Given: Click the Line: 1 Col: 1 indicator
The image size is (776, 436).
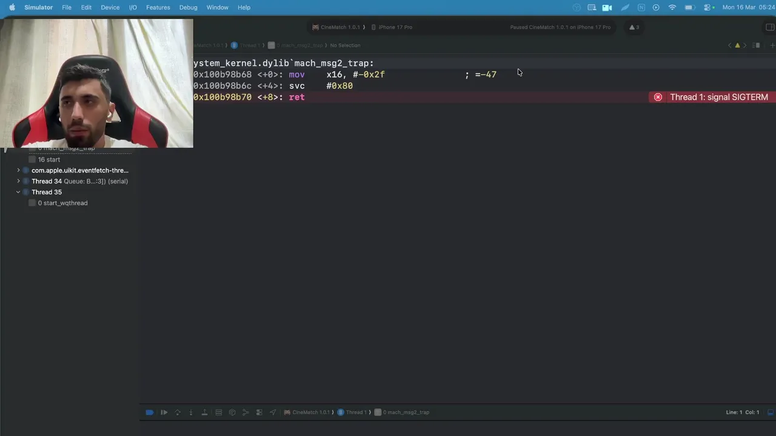Looking at the screenshot, I should (743, 412).
